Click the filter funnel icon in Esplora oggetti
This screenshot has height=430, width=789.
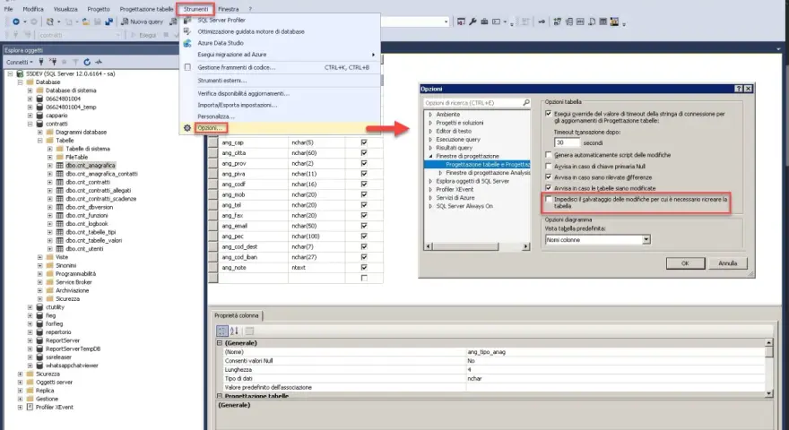click(75, 62)
